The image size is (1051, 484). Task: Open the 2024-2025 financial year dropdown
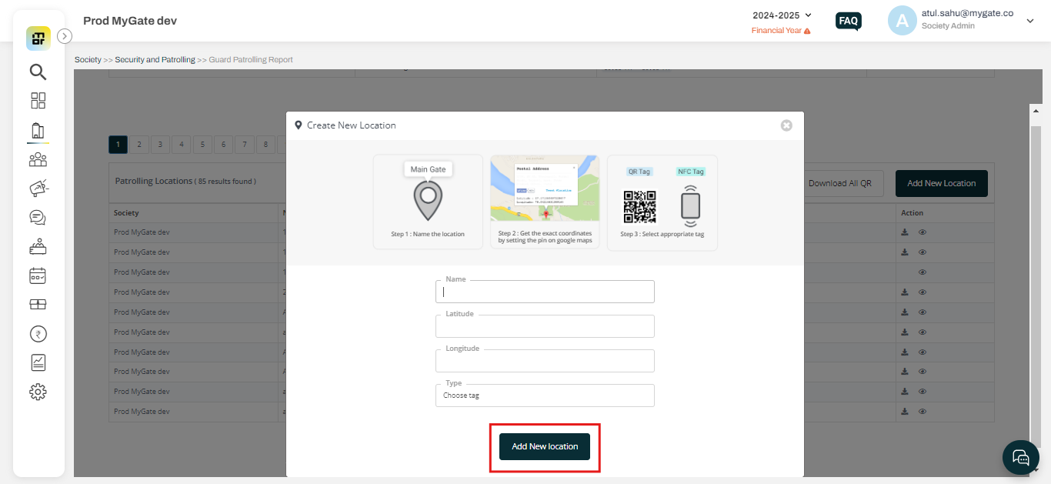tap(782, 15)
